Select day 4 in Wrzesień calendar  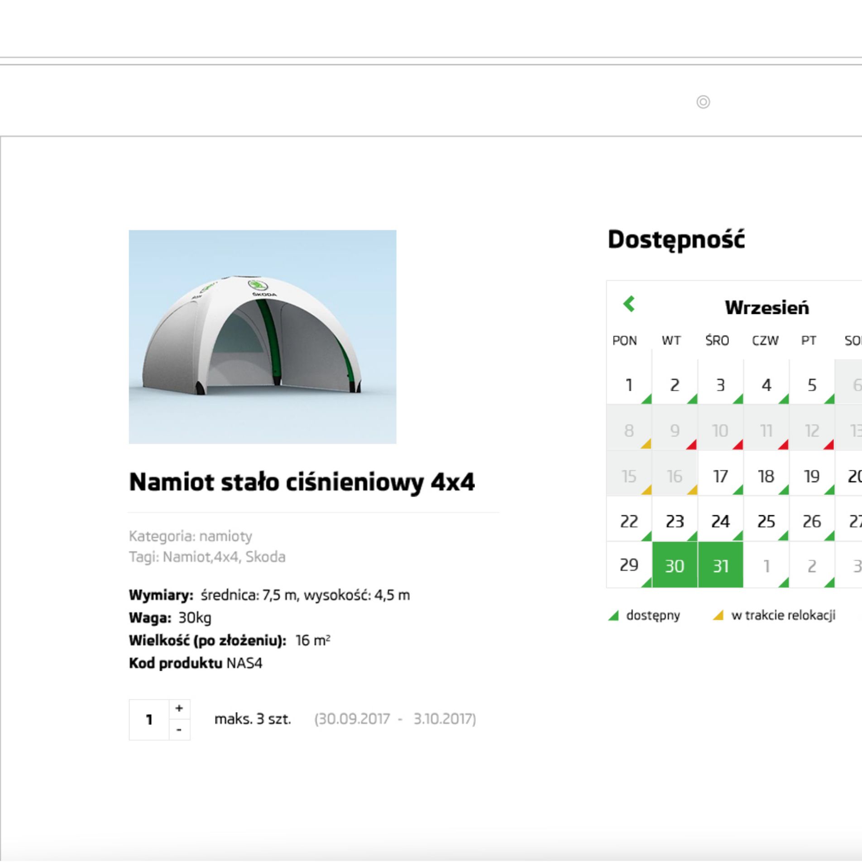coord(766,382)
